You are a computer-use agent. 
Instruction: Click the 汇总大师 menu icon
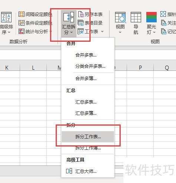point(69,171)
